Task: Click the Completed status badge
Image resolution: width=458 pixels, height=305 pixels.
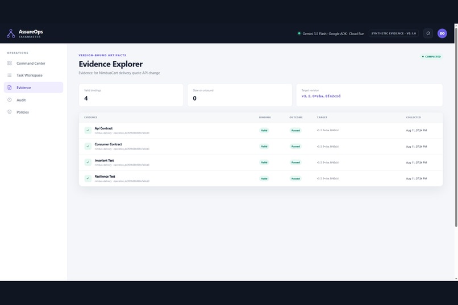Action: pos(431,56)
